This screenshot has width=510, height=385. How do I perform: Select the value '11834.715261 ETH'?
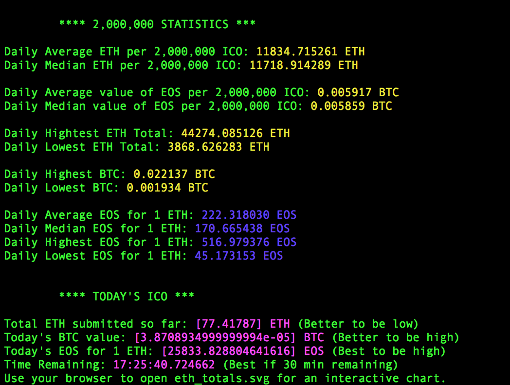tap(310, 52)
